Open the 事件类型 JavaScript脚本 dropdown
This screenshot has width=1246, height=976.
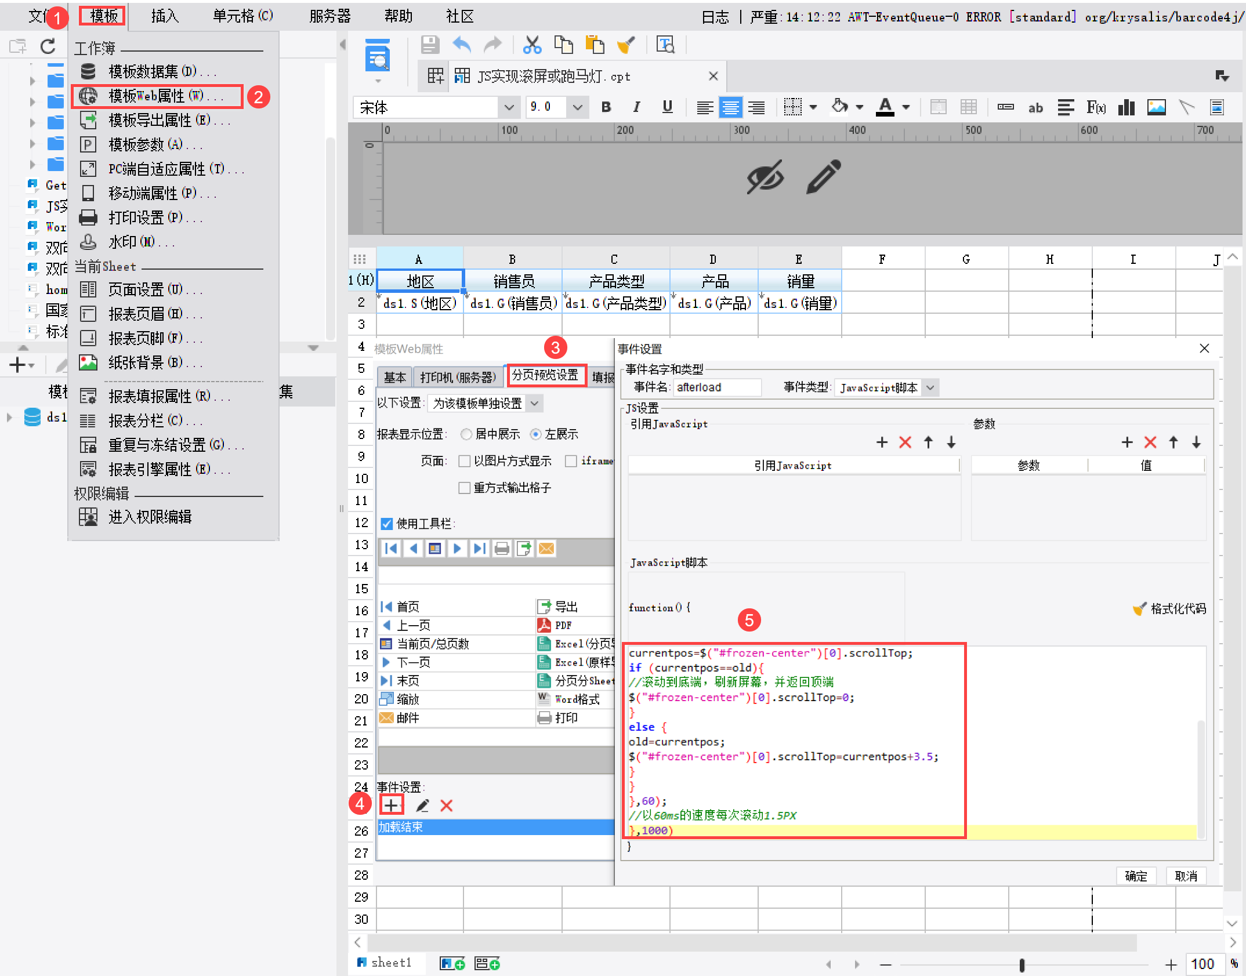[930, 387]
